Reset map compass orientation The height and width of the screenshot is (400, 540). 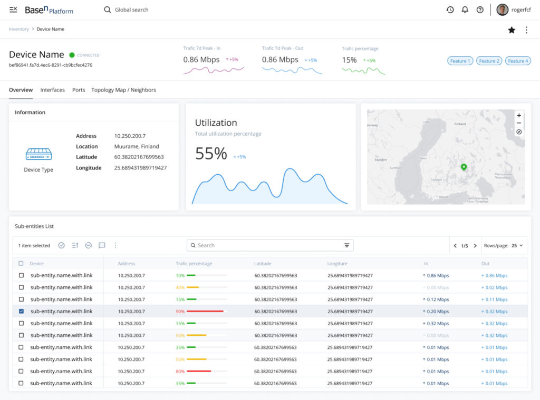[519, 132]
